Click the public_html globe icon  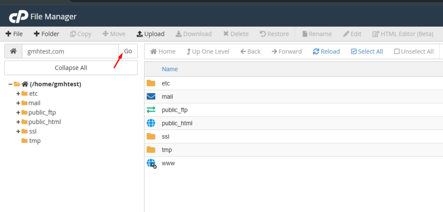[151, 123]
